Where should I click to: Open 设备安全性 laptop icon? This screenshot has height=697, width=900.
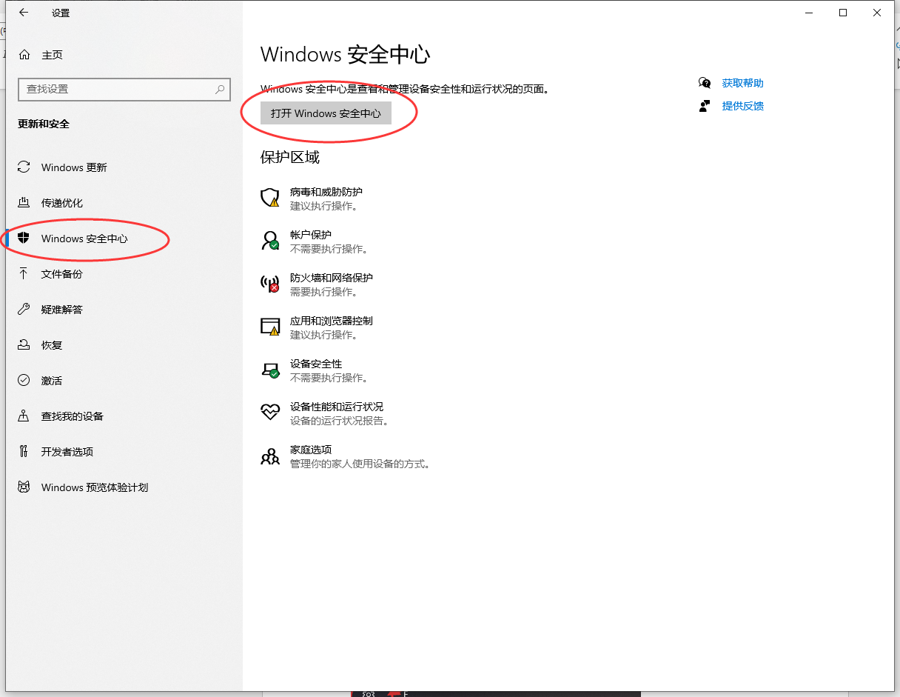(270, 370)
